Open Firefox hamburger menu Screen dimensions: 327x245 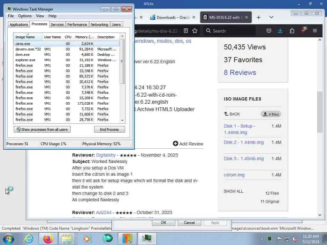click(315, 31)
